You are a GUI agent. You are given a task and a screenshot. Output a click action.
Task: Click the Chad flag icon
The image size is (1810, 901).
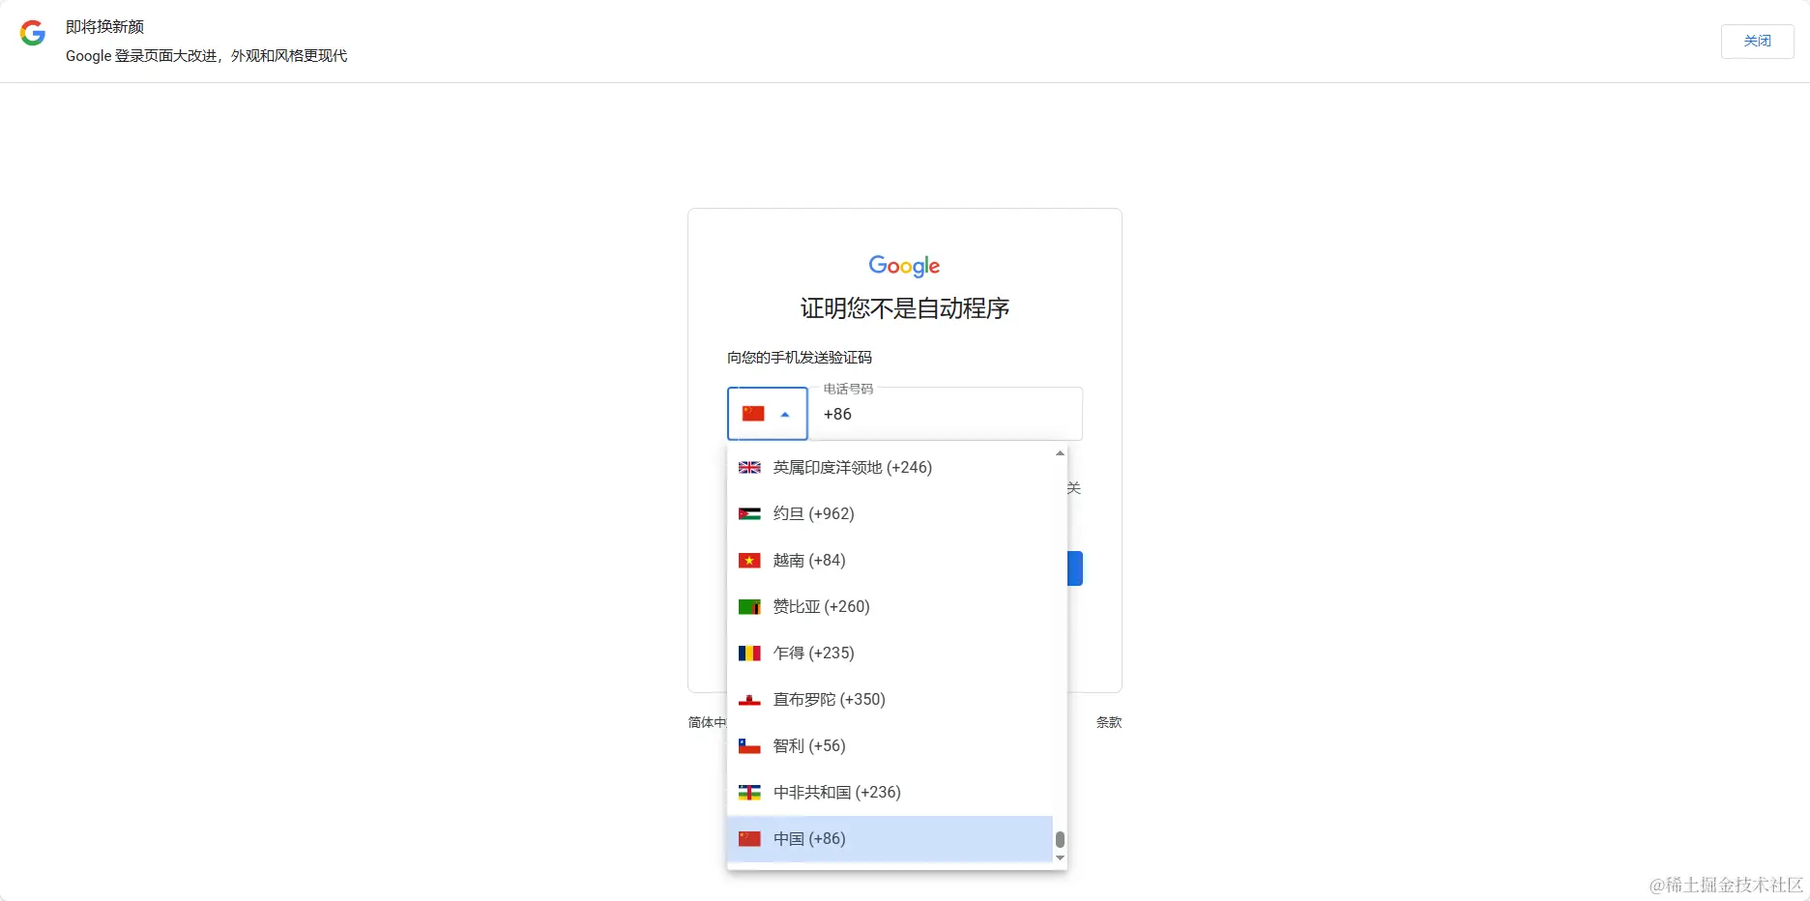click(x=749, y=654)
